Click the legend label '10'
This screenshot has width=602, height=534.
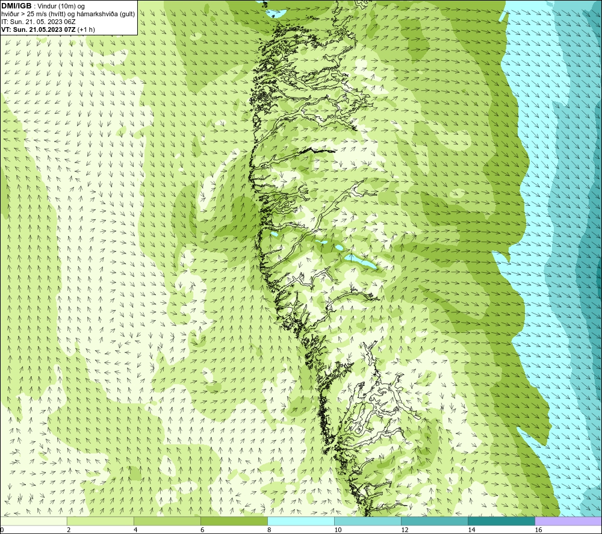338,530
